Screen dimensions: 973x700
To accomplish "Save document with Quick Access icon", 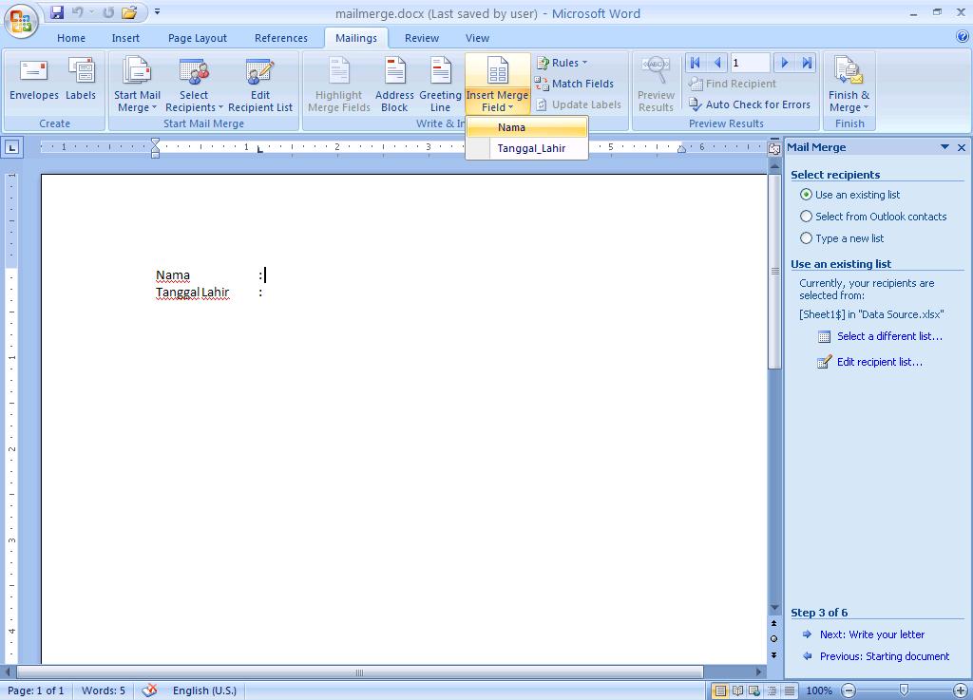I will point(56,11).
